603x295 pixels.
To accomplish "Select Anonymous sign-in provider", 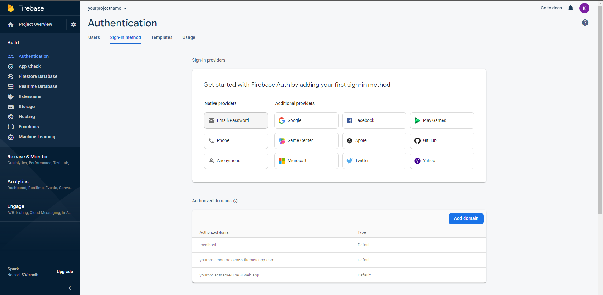I will (236, 161).
